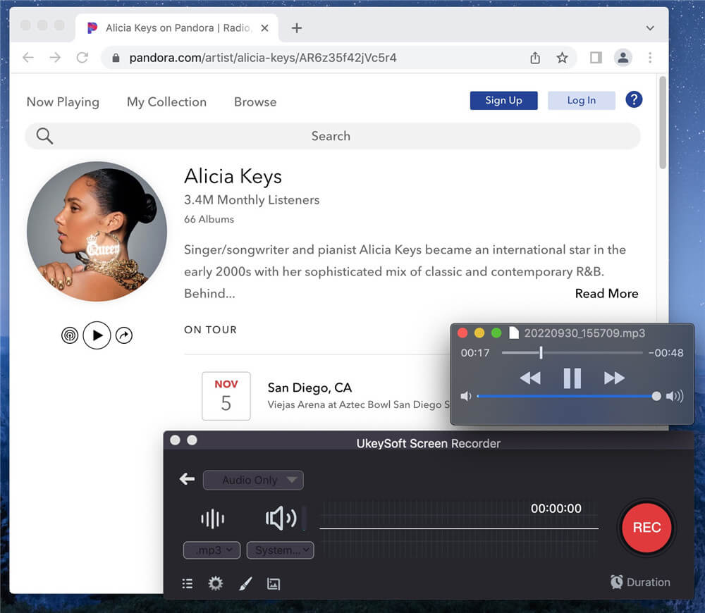Reload the Pandora page
Screen dimensions: 705x613
coord(82,58)
